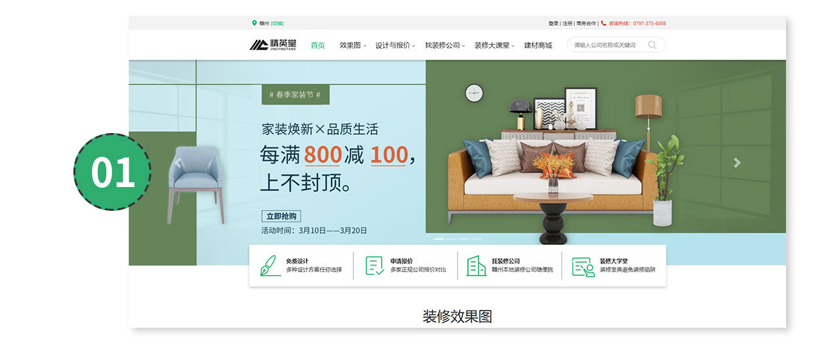Focus the company name search field
Viewport: 824px width, 349px height.
click(x=608, y=45)
